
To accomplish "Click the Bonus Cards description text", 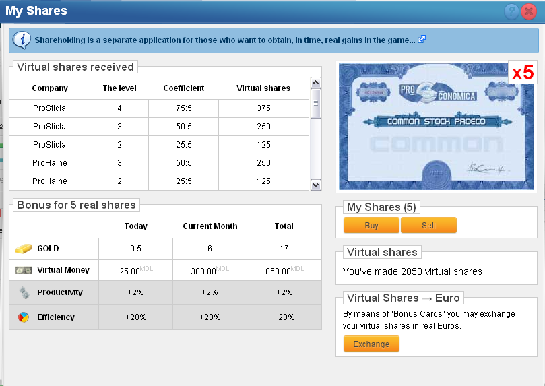I will [x=428, y=319].
